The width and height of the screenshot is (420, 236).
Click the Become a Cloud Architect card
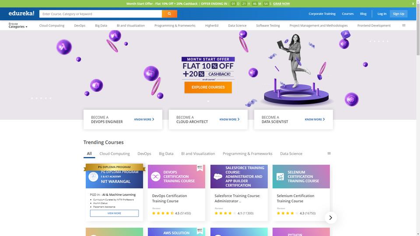208,119
